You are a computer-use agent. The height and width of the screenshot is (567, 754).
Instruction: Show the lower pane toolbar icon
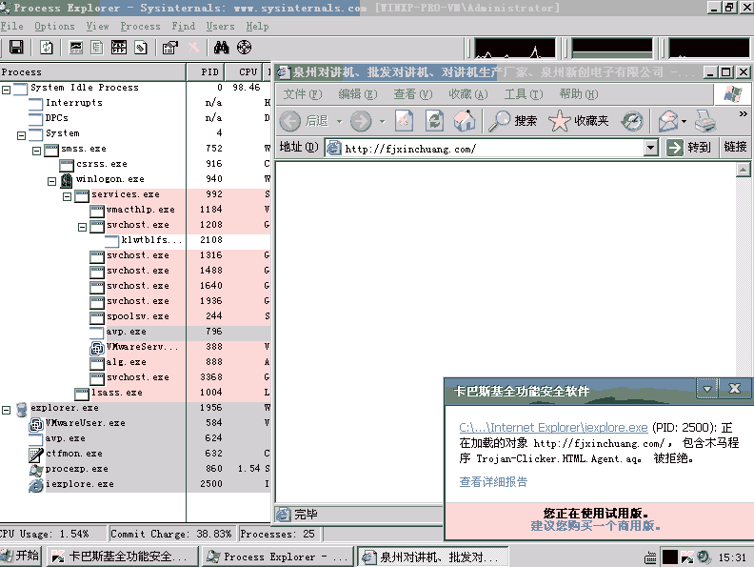click(119, 47)
